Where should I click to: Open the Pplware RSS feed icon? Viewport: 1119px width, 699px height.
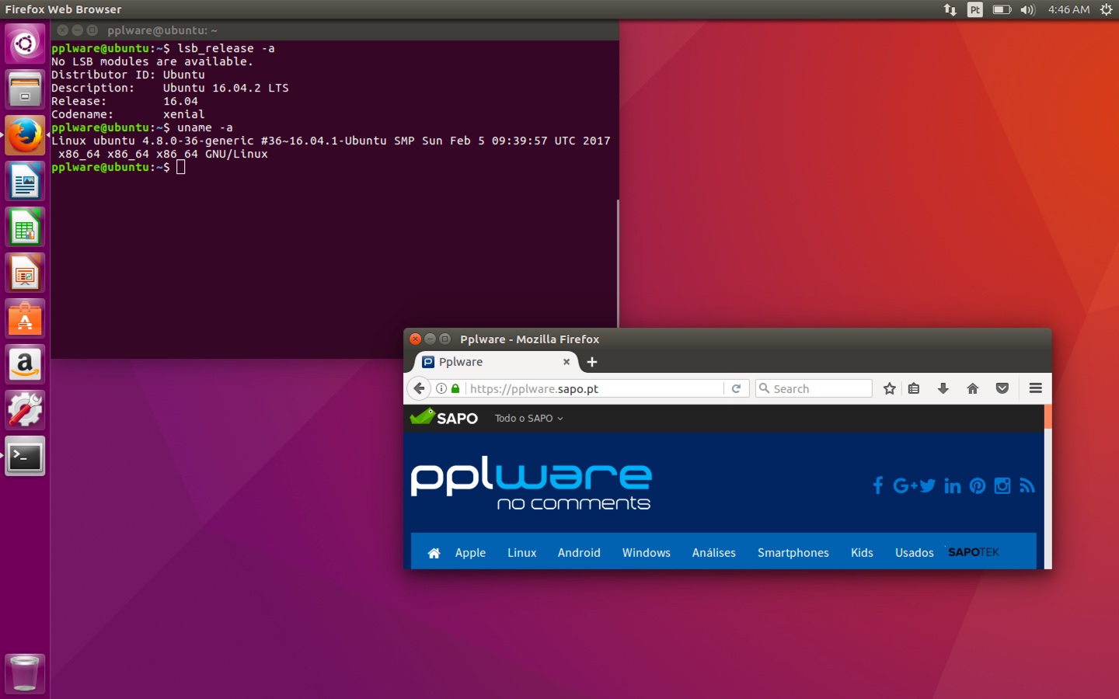point(1027,485)
